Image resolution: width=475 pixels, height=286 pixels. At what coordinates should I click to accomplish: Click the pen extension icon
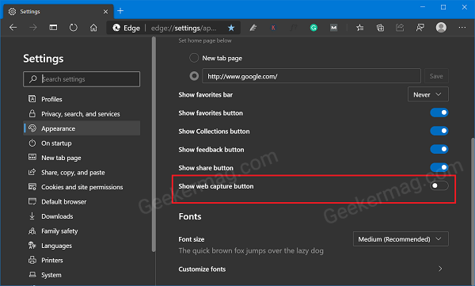point(253,28)
